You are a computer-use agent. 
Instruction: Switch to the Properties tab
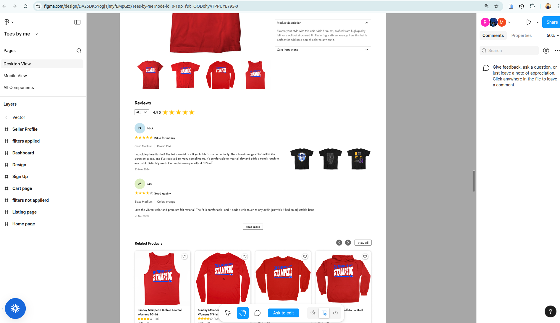[x=521, y=35]
